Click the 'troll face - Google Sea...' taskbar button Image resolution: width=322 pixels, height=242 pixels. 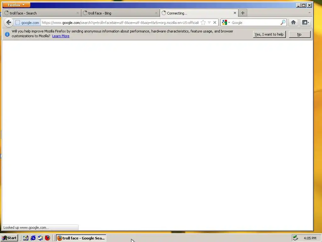[81, 238]
